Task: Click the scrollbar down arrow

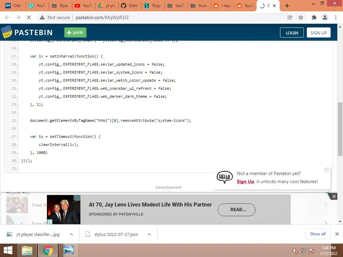Action: click(340, 222)
